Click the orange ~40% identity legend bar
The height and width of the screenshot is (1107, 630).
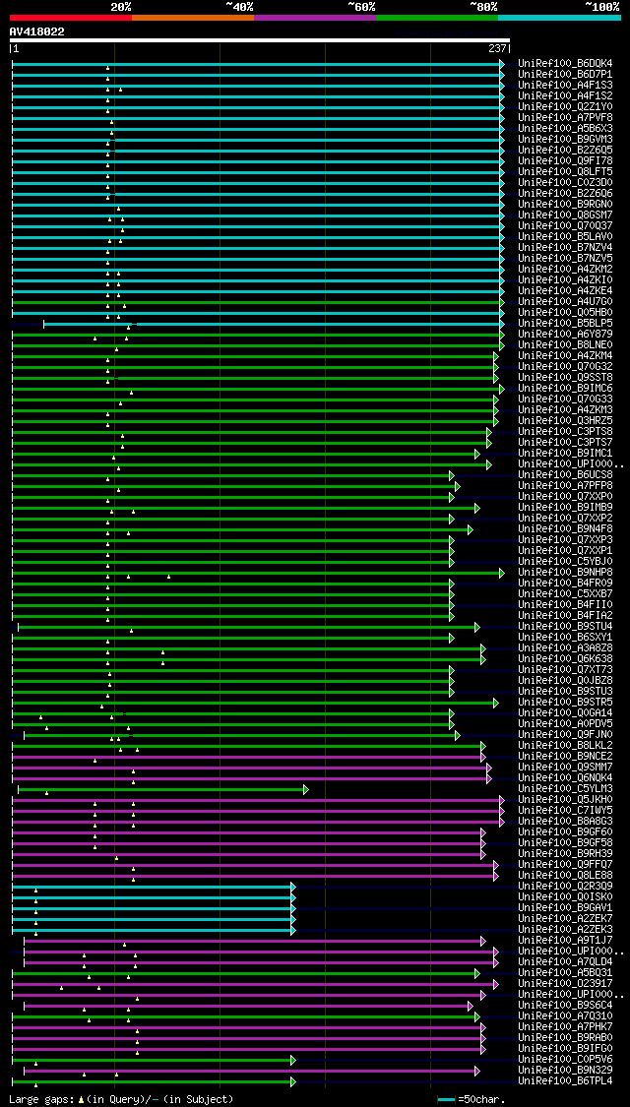pos(193,17)
